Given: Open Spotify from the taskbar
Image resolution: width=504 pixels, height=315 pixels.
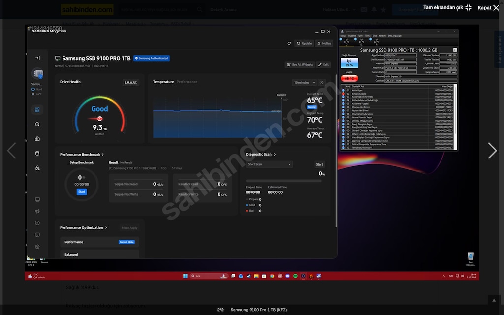Looking at the screenshot, I should click(295, 276).
